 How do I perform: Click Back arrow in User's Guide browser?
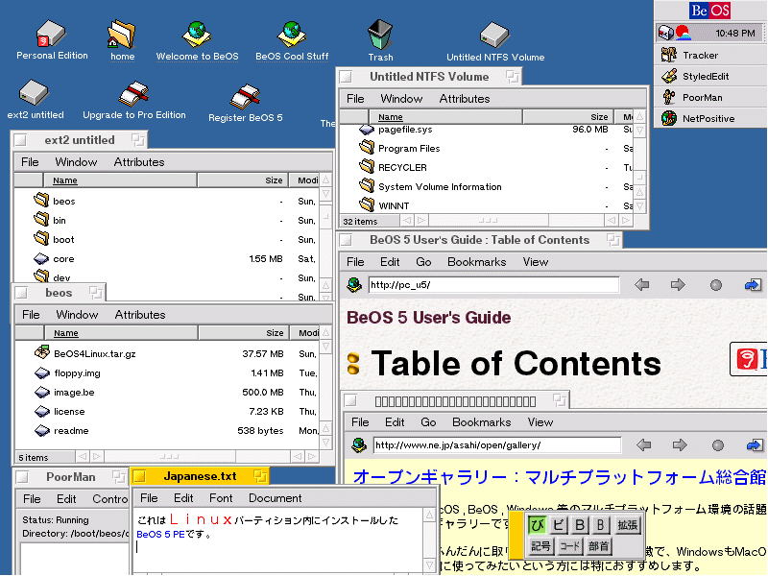(x=641, y=284)
